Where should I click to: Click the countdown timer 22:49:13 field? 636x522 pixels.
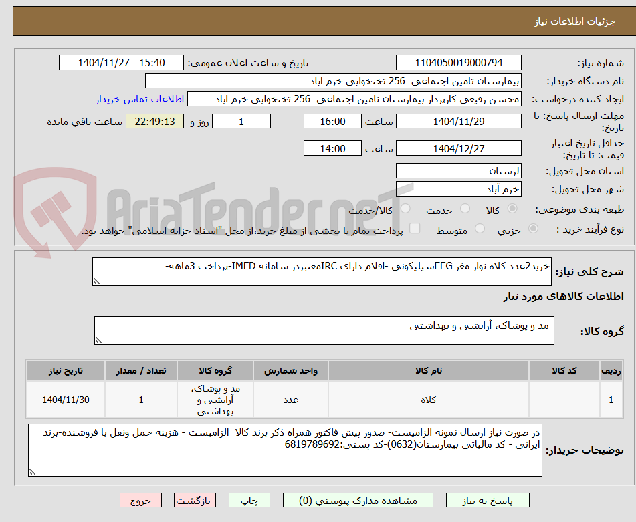click(x=154, y=121)
